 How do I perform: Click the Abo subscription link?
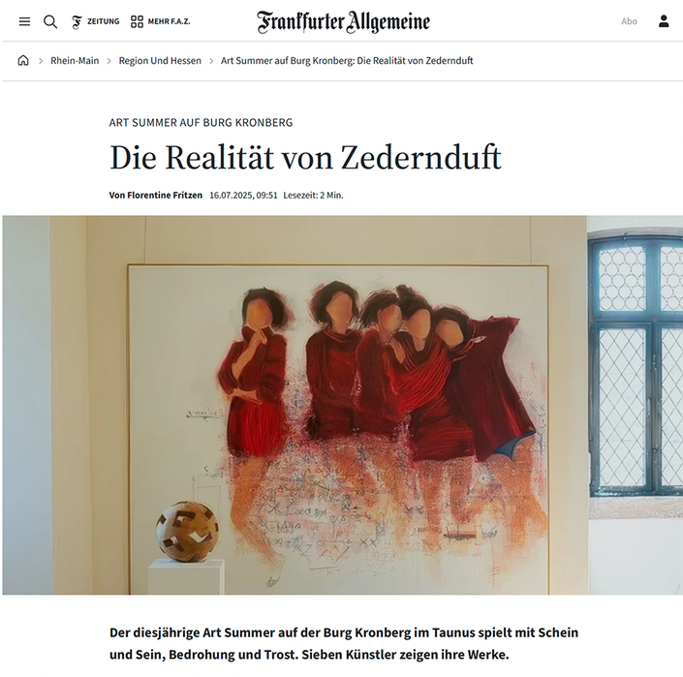(629, 21)
